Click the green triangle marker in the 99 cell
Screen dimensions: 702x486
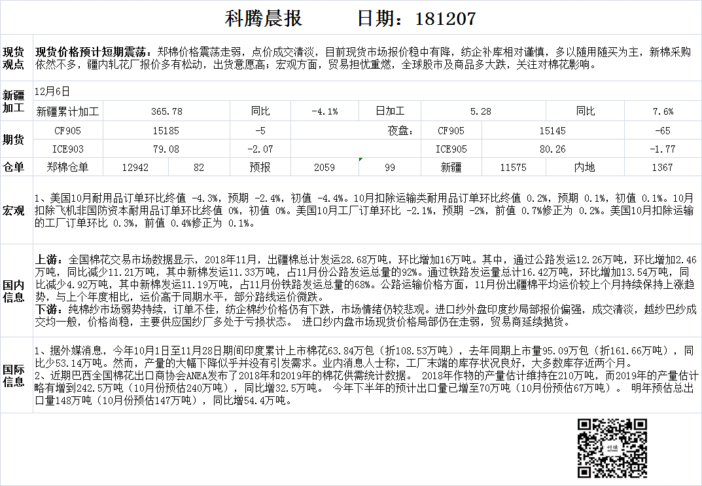point(360,159)
